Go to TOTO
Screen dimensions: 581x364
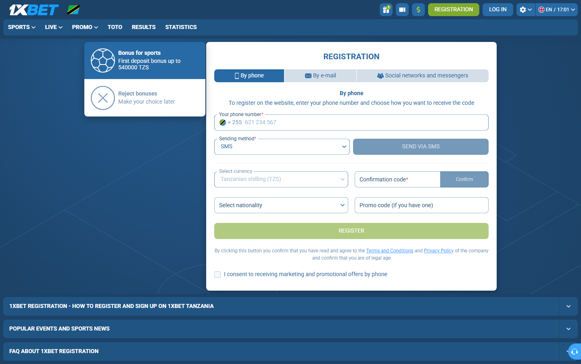click(115, 27)
